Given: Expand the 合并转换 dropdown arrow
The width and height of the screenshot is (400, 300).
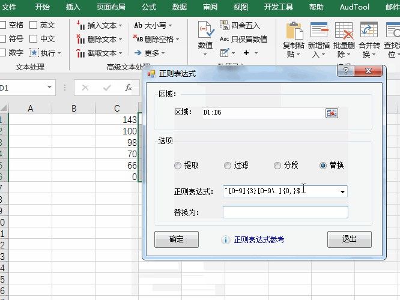Looking at the screenshot, I should [x=374, y=54].
